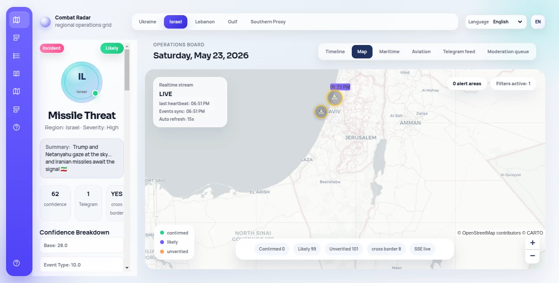This screenshot has height=283, width=559.
Task: Click the incident Summary text box
Action: pos(82,158)
